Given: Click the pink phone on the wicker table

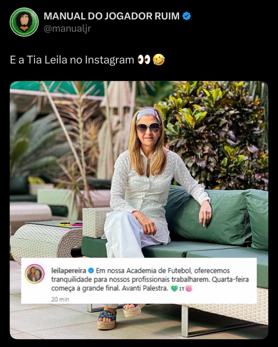Looking at the screenshot, I should tap(77, 224).
